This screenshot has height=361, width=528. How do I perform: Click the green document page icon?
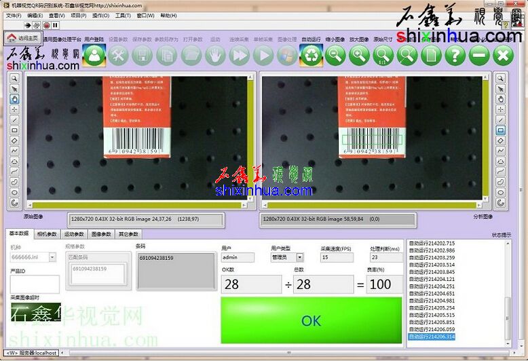pyautogui.click(x=431, y=55)
